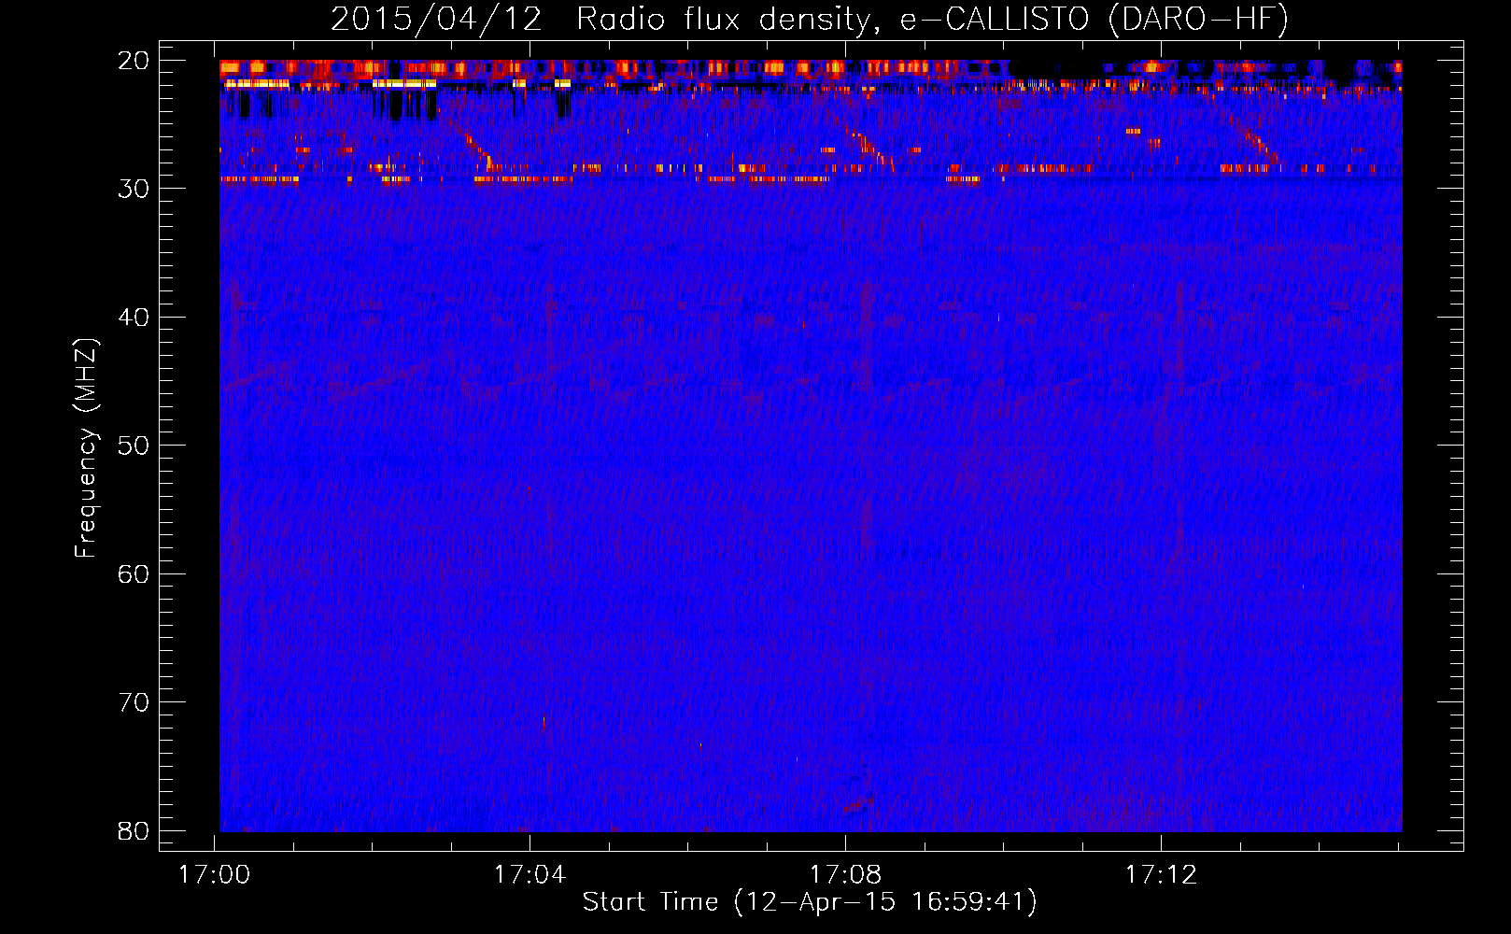The height and width of the screenshot is (934, 1511).
Task: Click the 'Frequency (MHZ)' axis label
Action: 86,448
